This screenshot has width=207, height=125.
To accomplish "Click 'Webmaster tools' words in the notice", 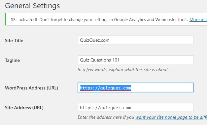I will point(172,20).
